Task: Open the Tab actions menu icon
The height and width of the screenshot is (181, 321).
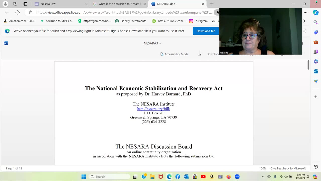Action: [x=25, y=4]
